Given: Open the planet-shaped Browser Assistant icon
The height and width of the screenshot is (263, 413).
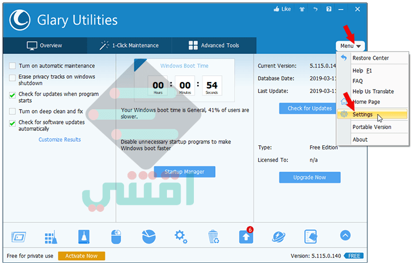Looking at the screenshot, I should point(278,237).
